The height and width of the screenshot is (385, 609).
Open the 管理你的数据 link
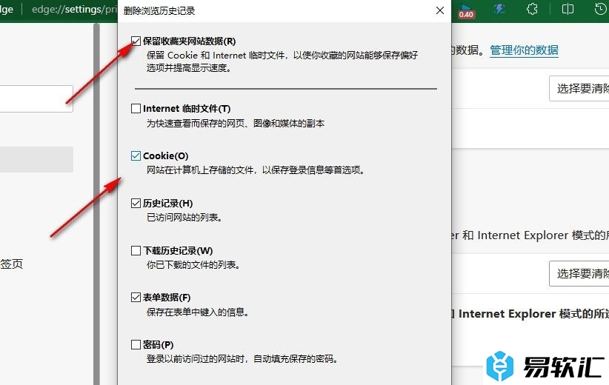(x=524, y=50)
